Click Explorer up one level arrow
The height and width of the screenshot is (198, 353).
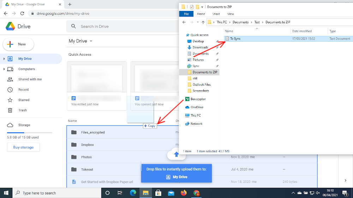203,22
